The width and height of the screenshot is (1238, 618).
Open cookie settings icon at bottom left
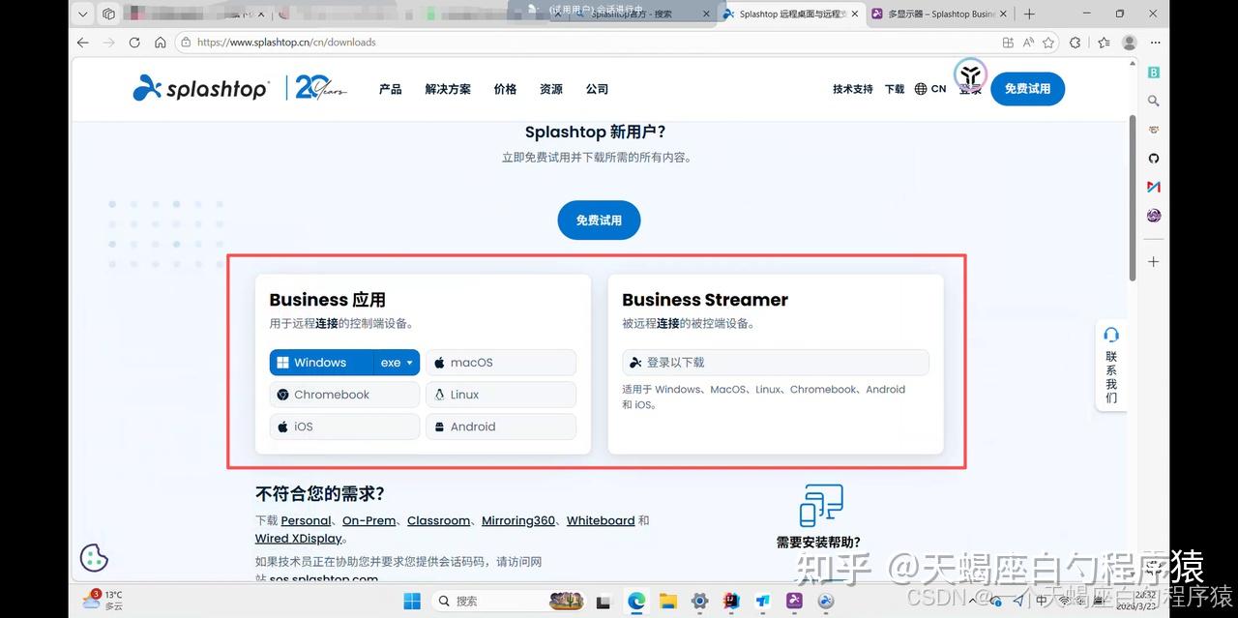point(94,558)
